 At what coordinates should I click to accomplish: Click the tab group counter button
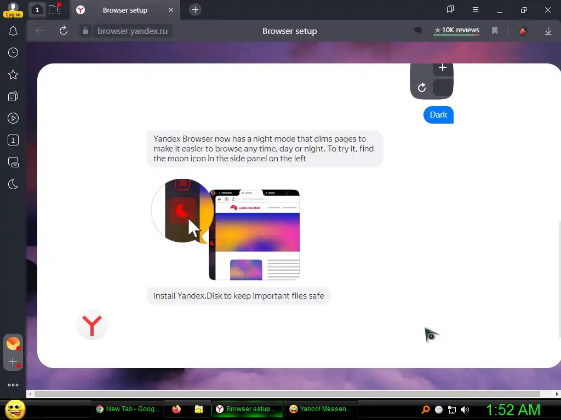click(37, 10)
